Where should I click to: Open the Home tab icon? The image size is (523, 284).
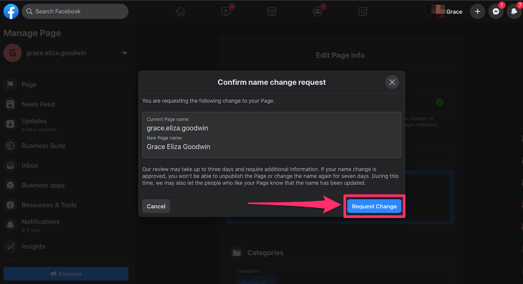coord(181,12)
